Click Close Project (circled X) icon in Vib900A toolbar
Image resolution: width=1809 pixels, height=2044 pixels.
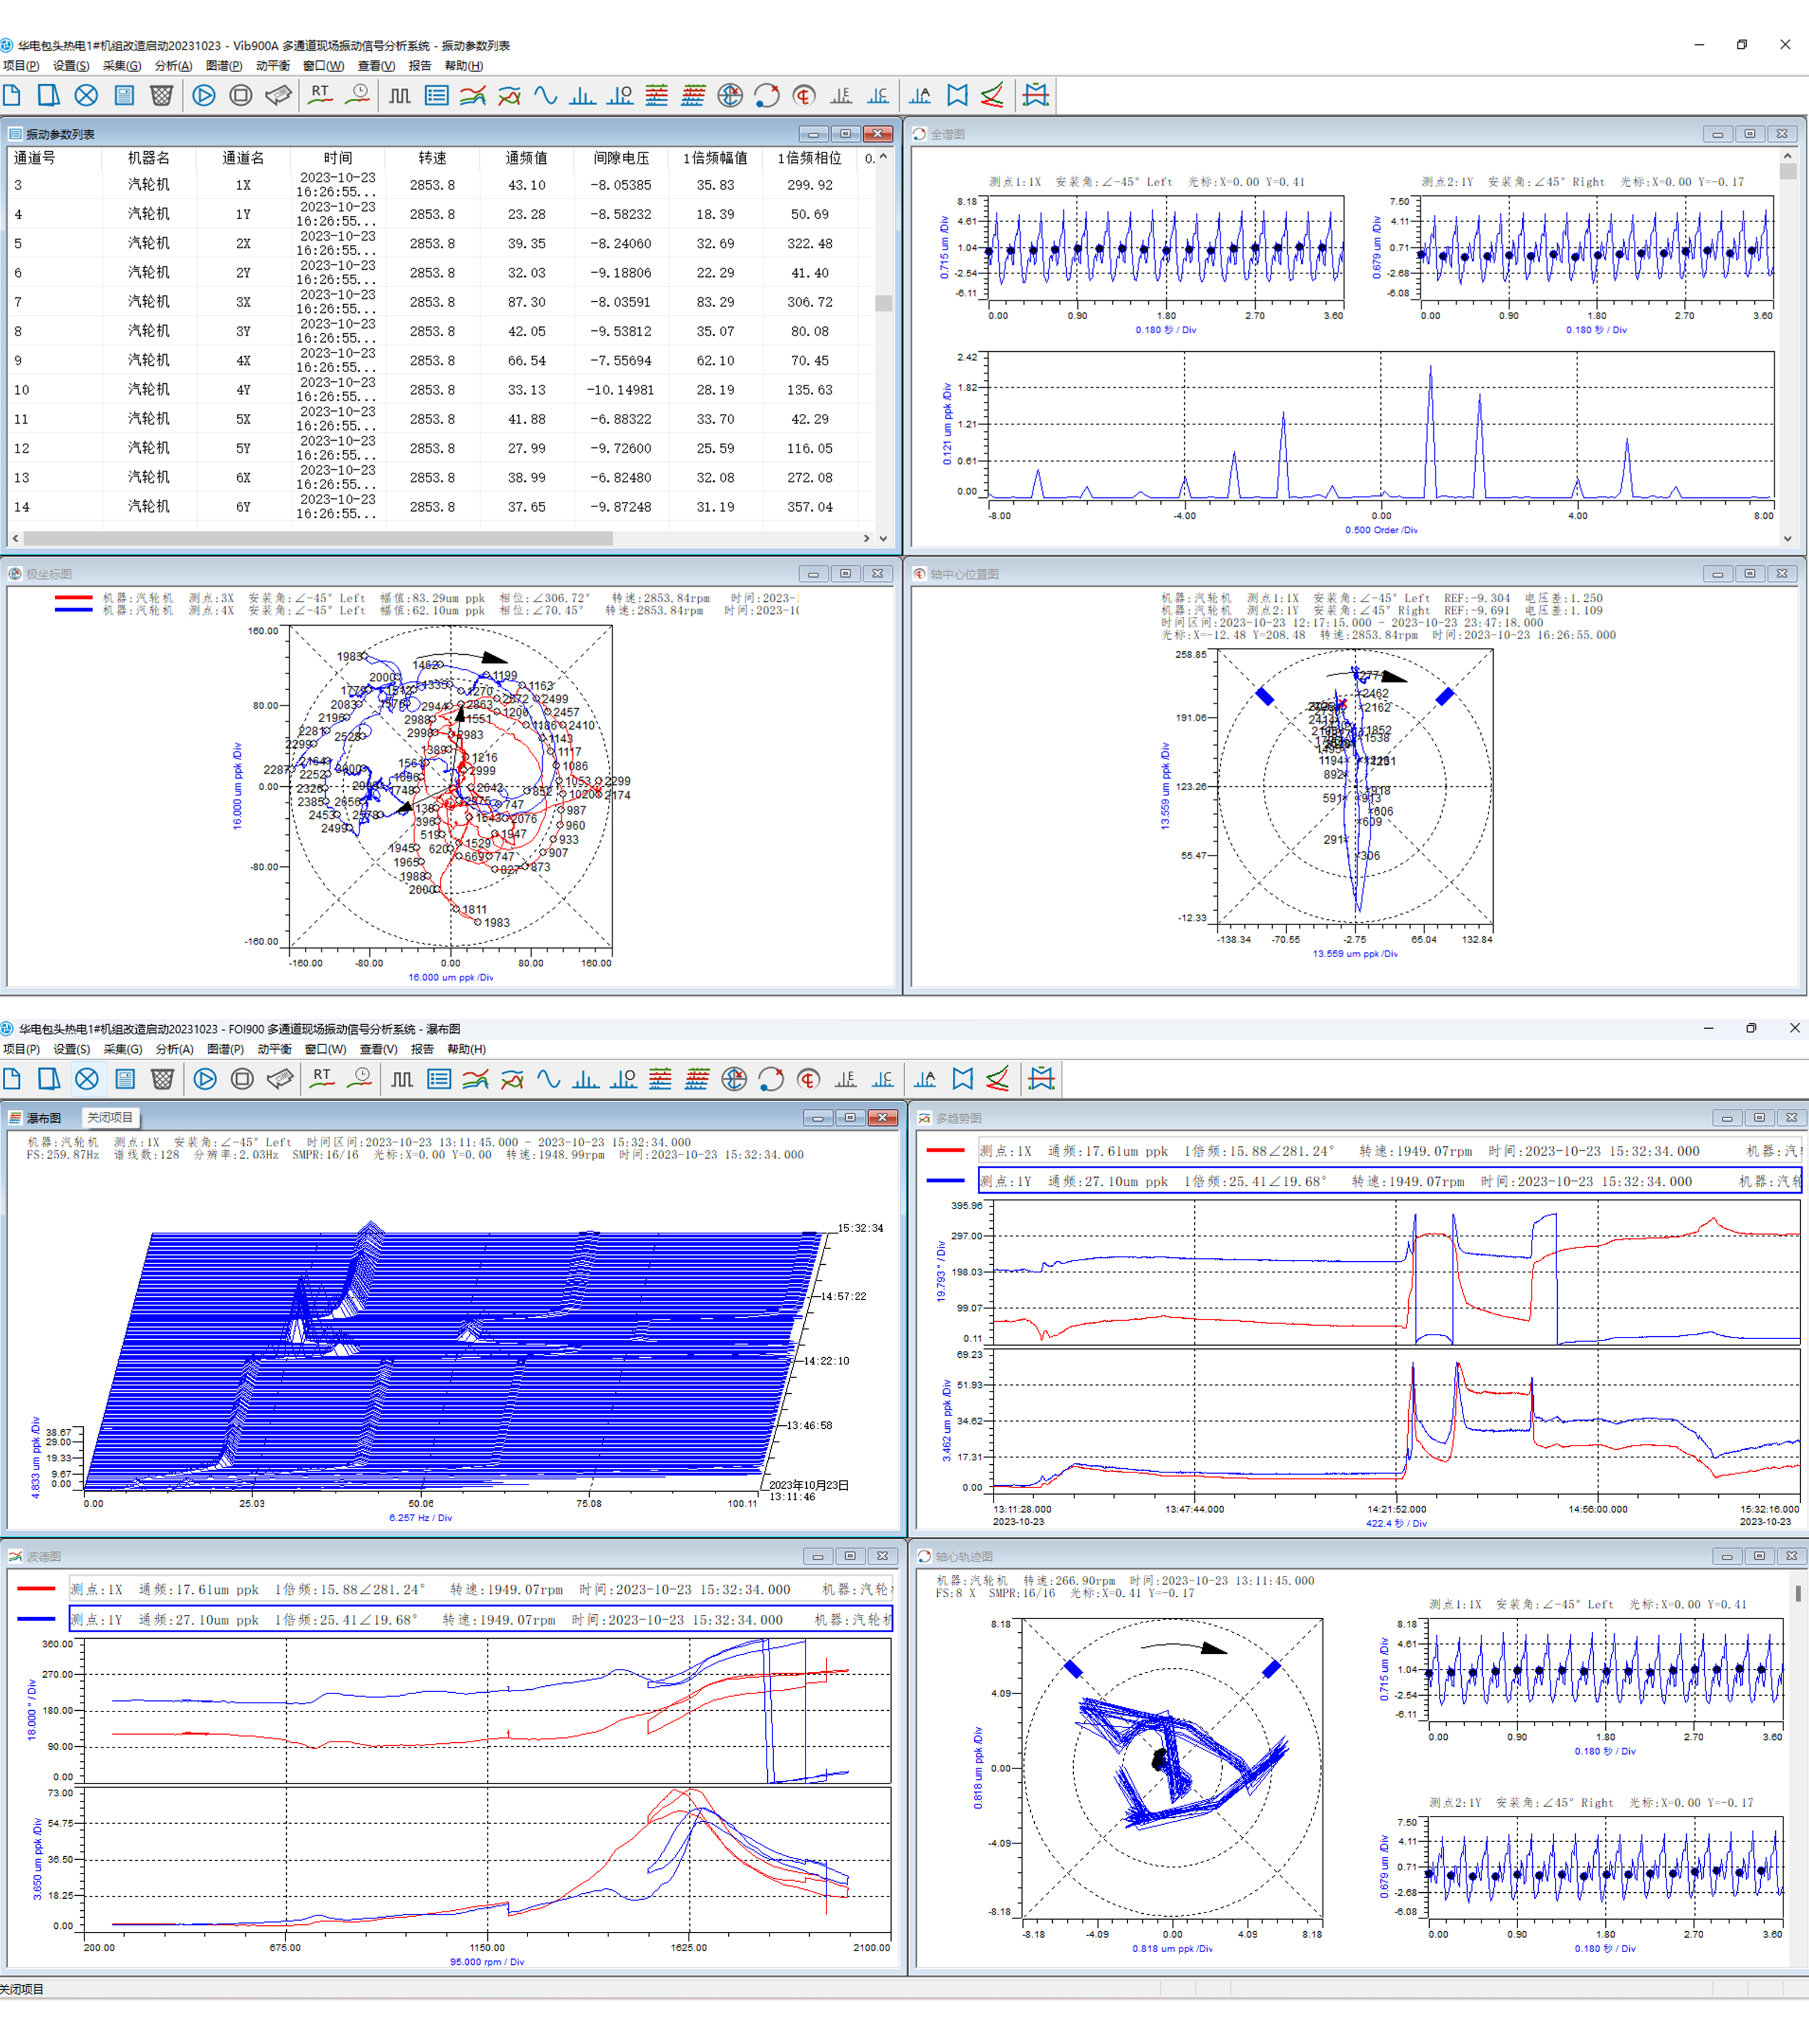pos(87,96)
